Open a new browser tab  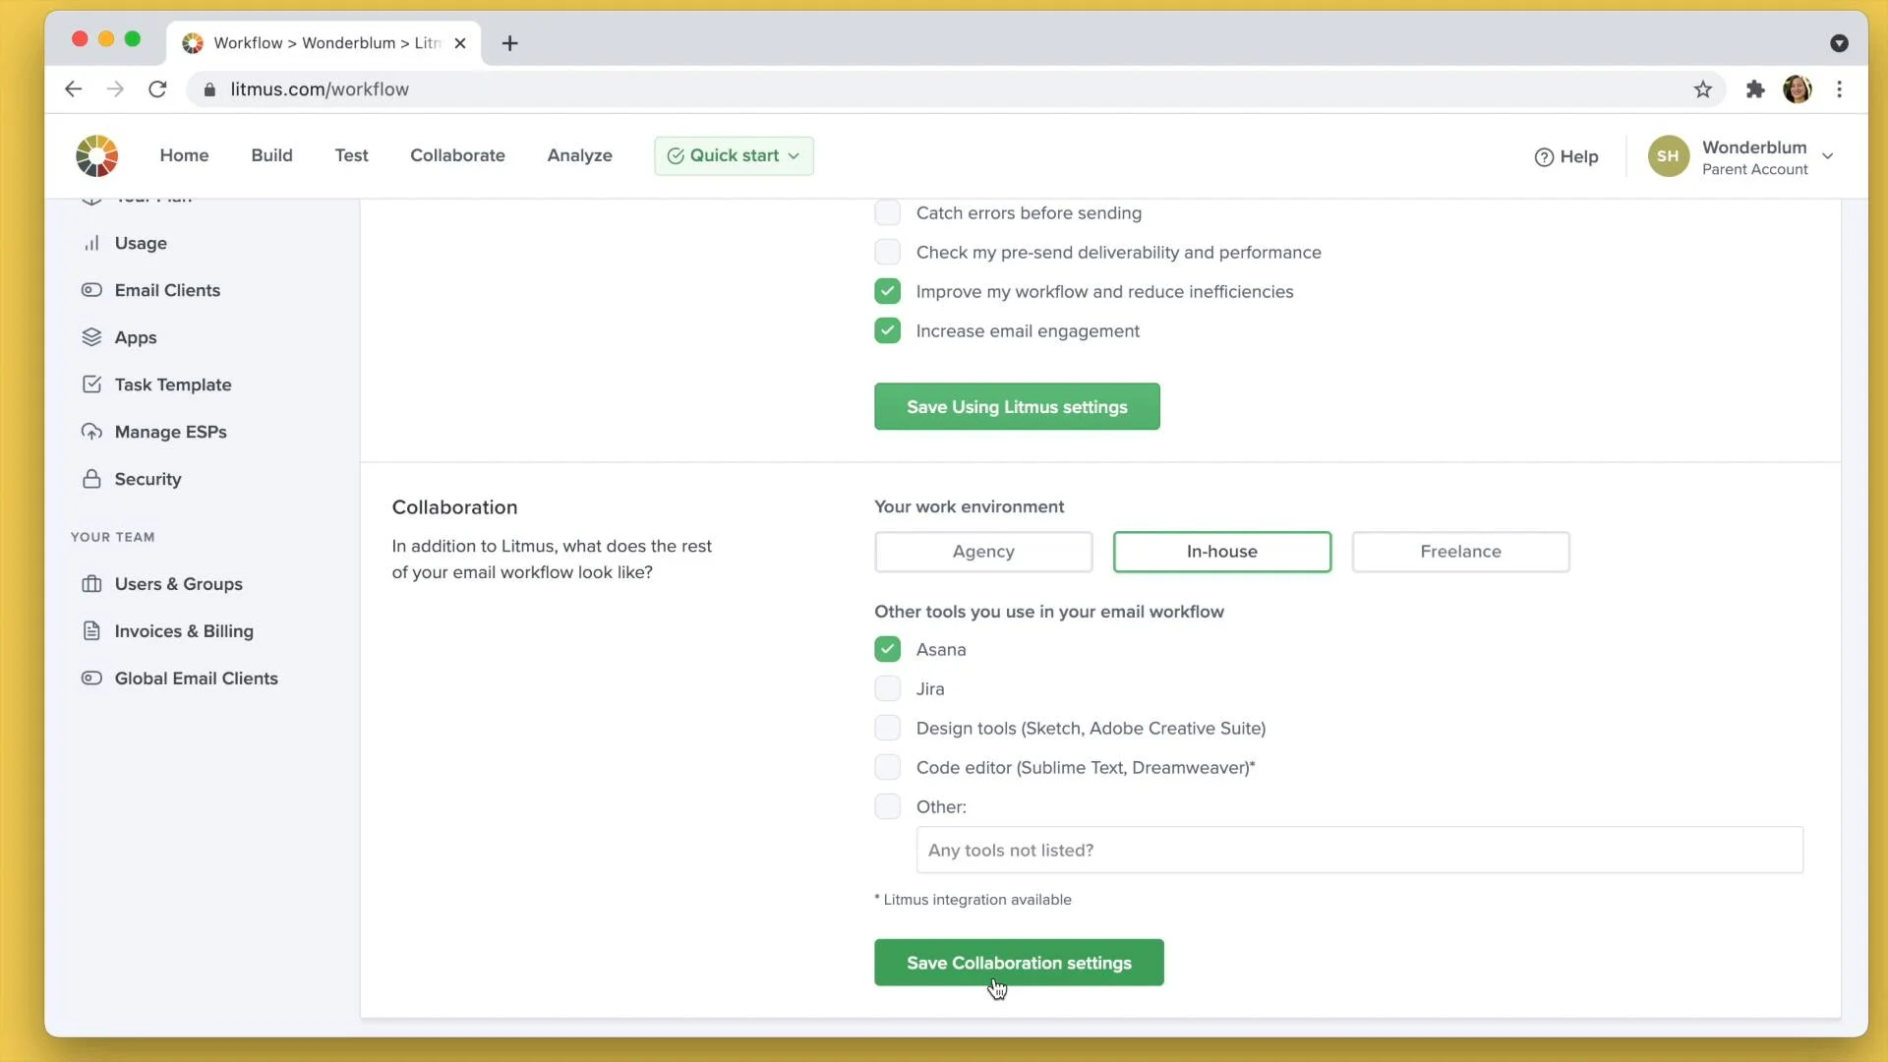pos(509,43)
